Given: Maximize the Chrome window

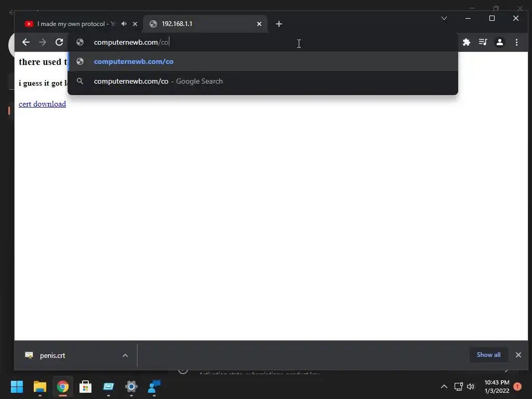Looking at the screenshot, I should [492, 18].
